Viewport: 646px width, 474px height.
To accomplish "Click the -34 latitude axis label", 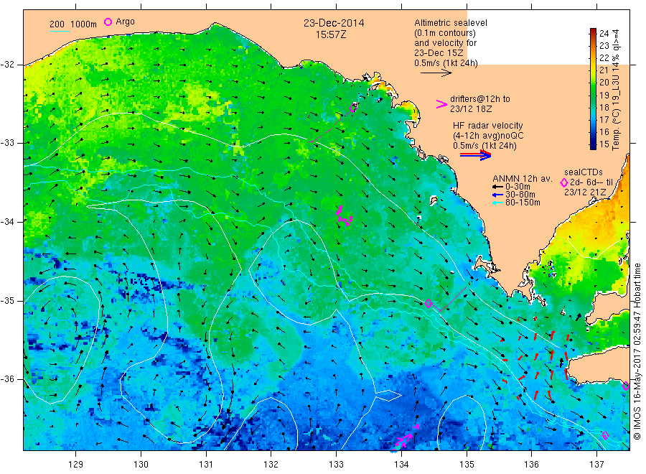I will [7, 222].
